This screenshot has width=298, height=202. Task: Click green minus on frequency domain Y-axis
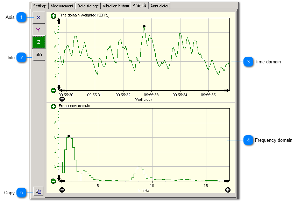click(54, 181)
